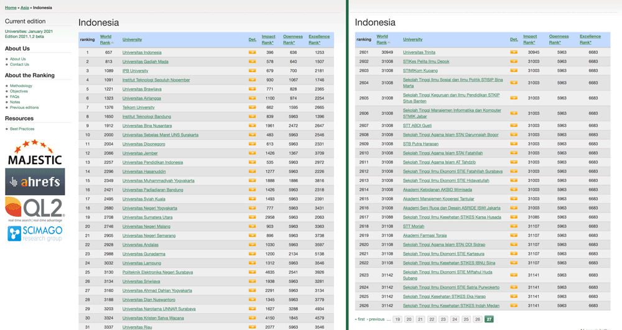The width and height of the screenshot is (622, 330).
Task: Open Sekolah Tinggi Ilmu Ekonomi STIE Kartasura
Action: point(443,254)
